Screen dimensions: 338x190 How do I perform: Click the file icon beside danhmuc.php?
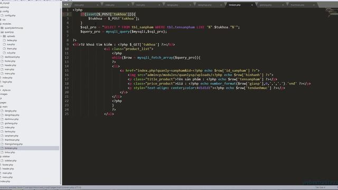pyautogui.click(x=2, y=119)
